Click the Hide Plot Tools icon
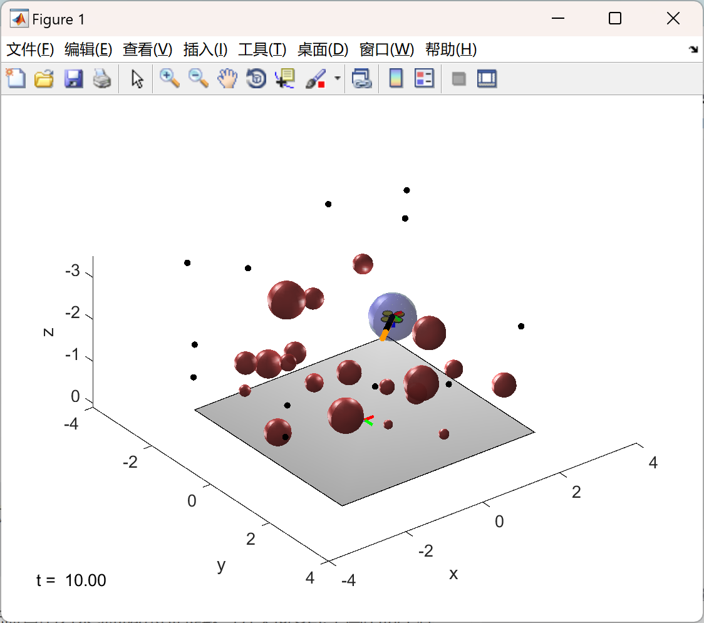 click(458, 79)
